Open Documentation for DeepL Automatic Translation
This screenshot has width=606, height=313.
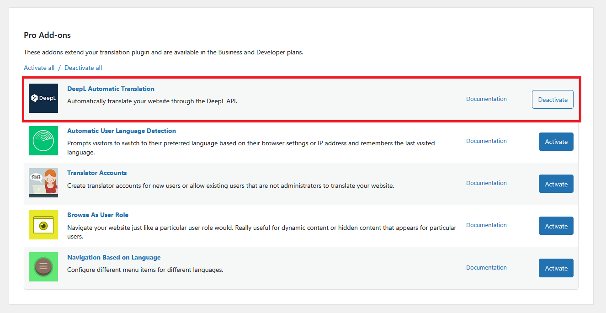(486, 99)
